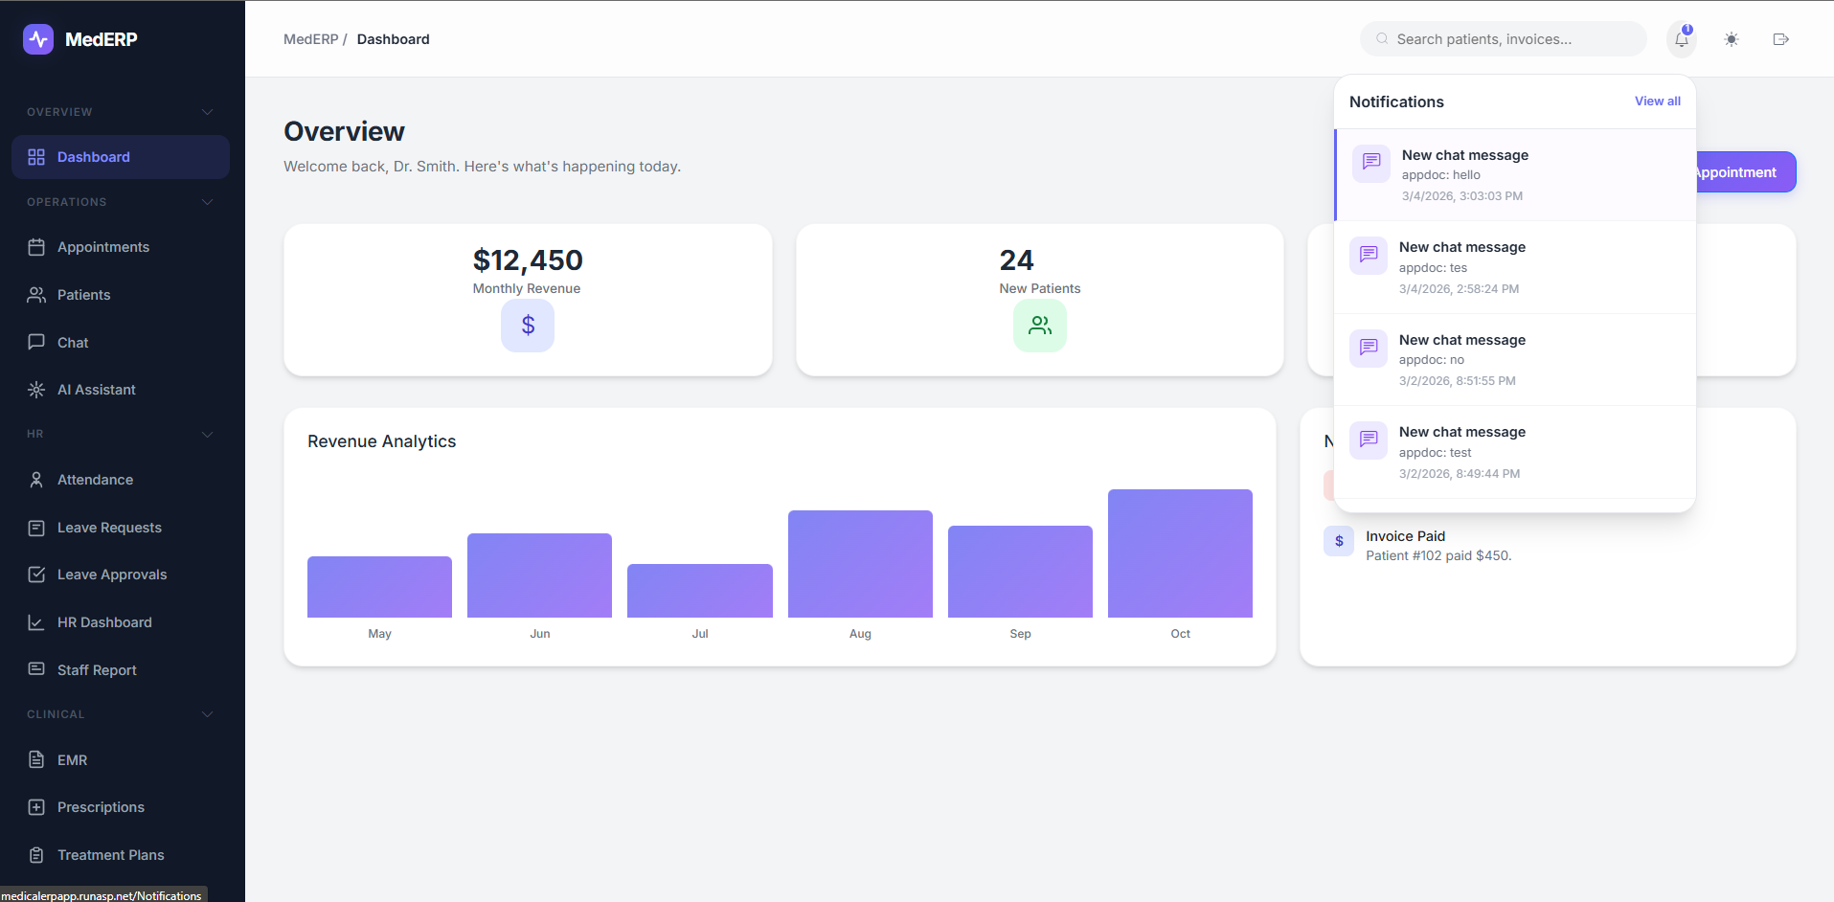Toggle light/dark theme sun icon
The width and height of the screenshot is (1834, 902).
[x=1731, y=39]
